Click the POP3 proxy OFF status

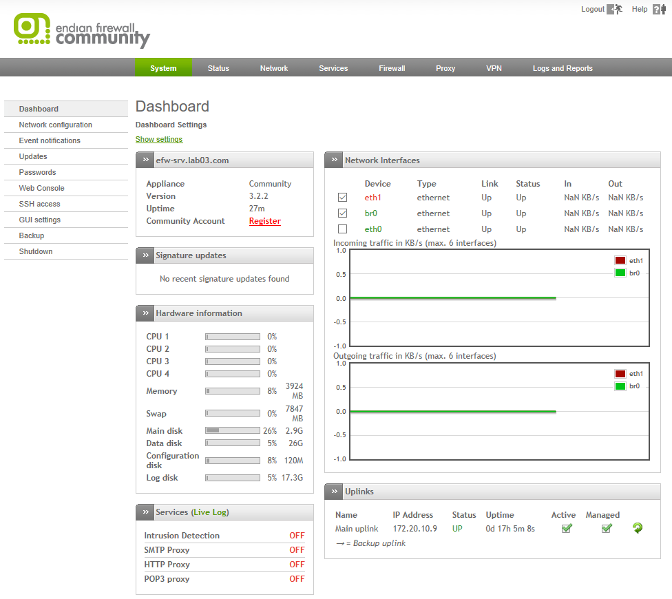point(297,579)
